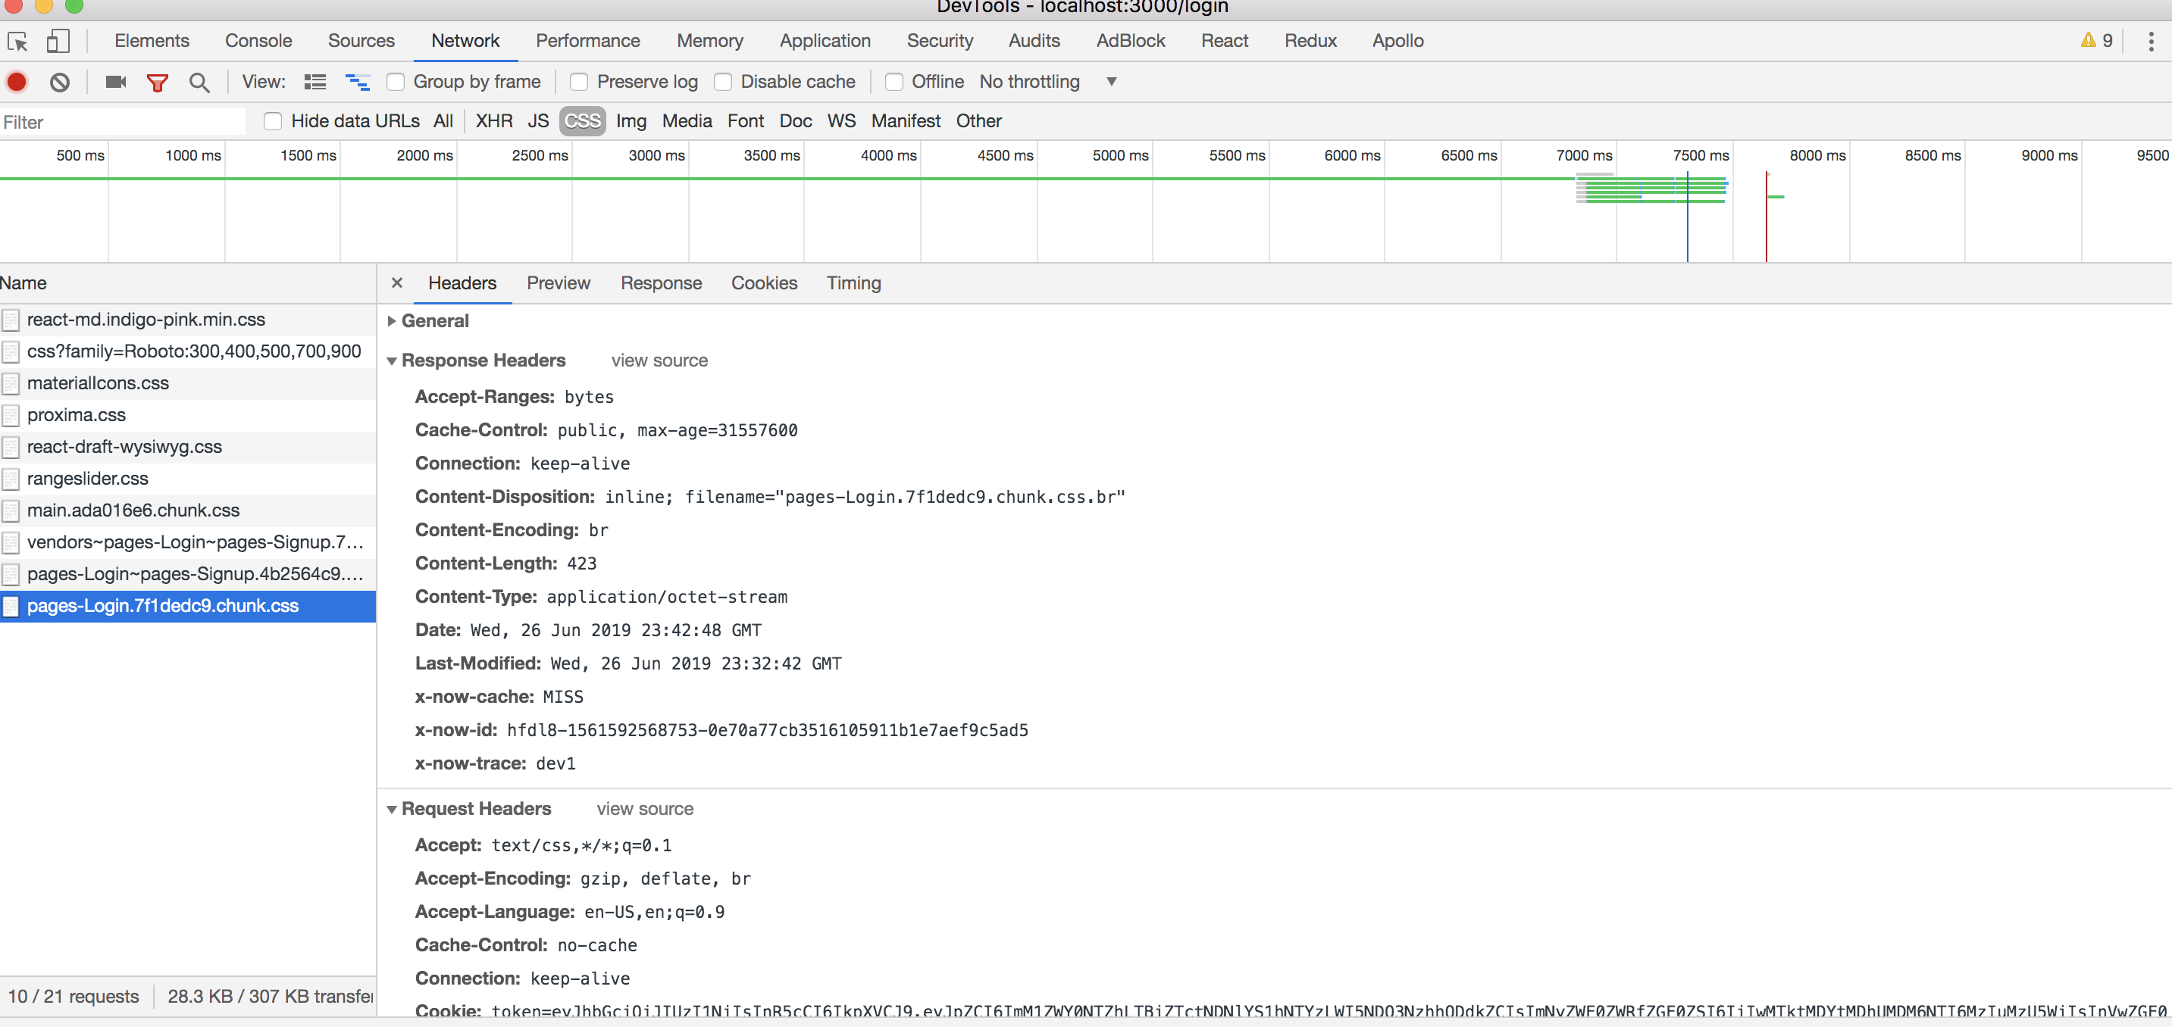Toggle the network request filter bar
The image size is (2172, 1027).
157,82
